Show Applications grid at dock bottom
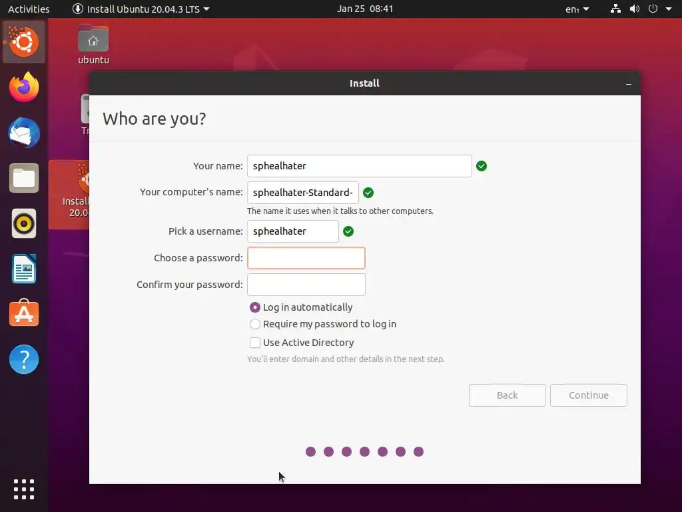Image resolution: width=682 pixels, height=512 pixels. coord(24,489)
